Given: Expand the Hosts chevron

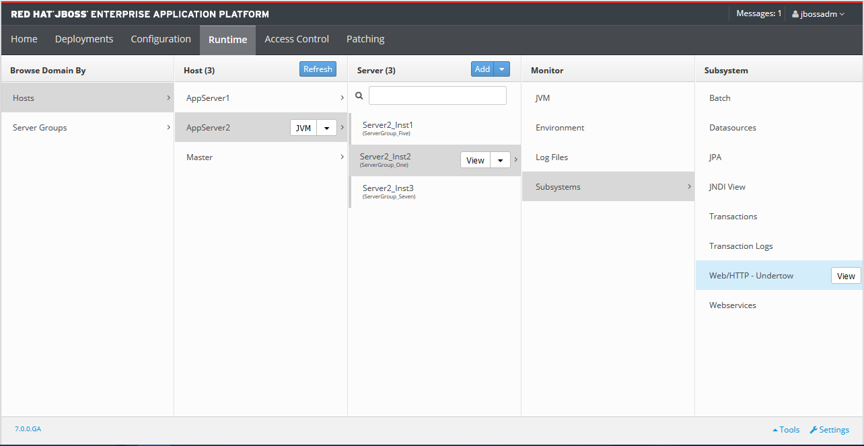Looking at the screenshot, I should (168, 98).
